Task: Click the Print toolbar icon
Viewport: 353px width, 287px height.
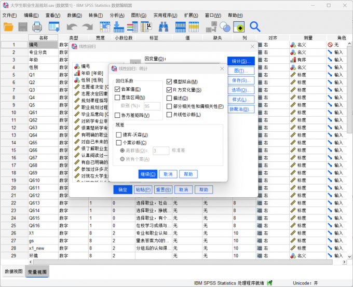Action: point(37,27)
